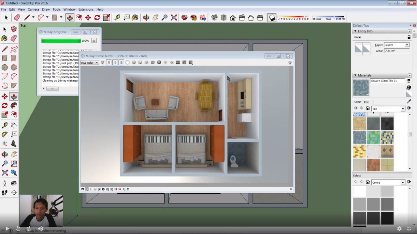Select the green glass tile swatch
The width and height of the screenshot is (417, 234).
[373, 137]
